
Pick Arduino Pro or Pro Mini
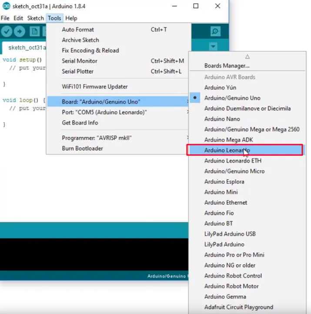tap(247, 255)
